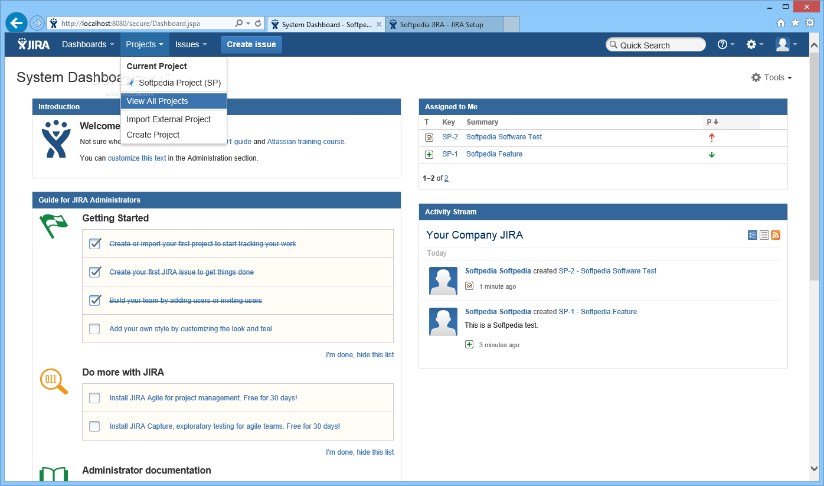Open Activity Stream RSS feed icon

[776, 235]
